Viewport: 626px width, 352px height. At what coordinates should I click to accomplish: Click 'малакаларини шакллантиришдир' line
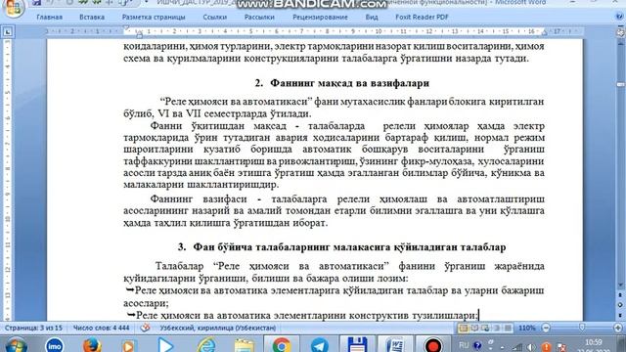coord(201,185)
